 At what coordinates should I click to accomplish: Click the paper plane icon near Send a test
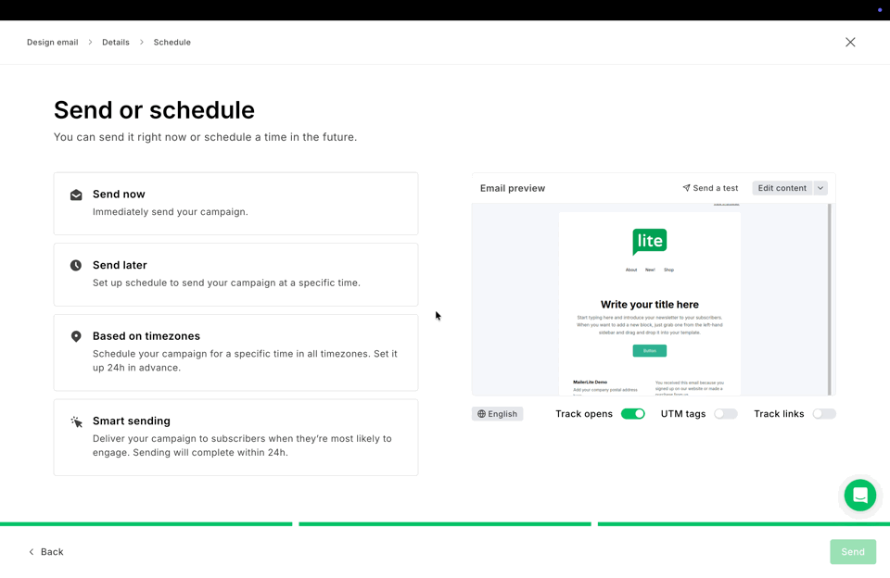point(686,188)
